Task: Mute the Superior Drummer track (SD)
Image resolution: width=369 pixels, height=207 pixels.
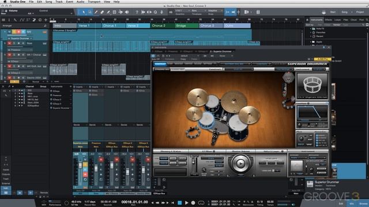Action: (9, 32)
